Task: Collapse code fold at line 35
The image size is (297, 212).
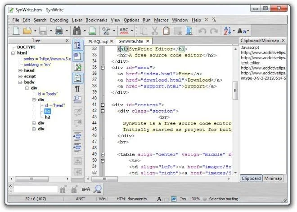Action: (x=103, y=68)
